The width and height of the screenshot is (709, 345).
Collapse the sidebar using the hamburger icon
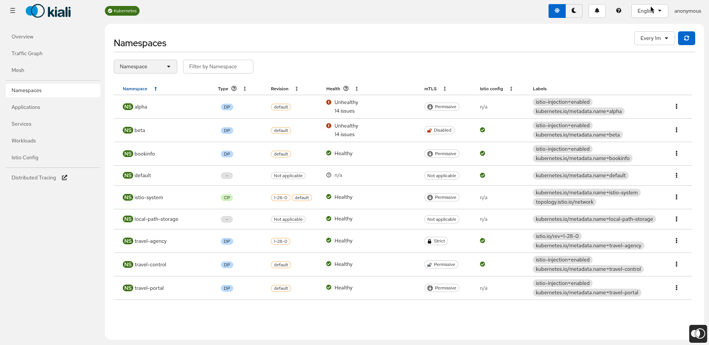click(12, 10)
